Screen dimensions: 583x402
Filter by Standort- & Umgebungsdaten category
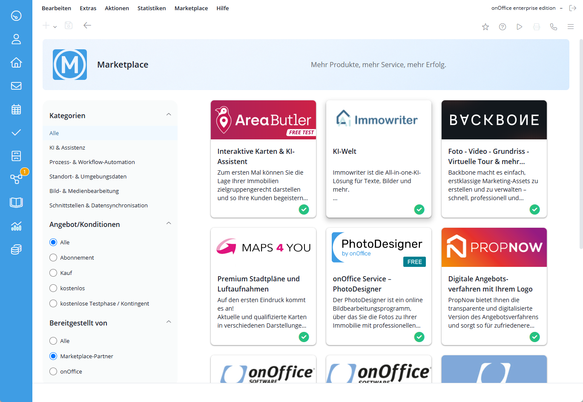click(110, 176)
